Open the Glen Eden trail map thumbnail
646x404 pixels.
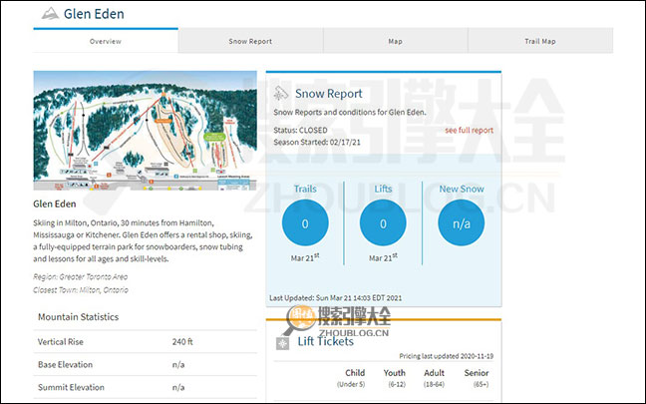point(145,131)
